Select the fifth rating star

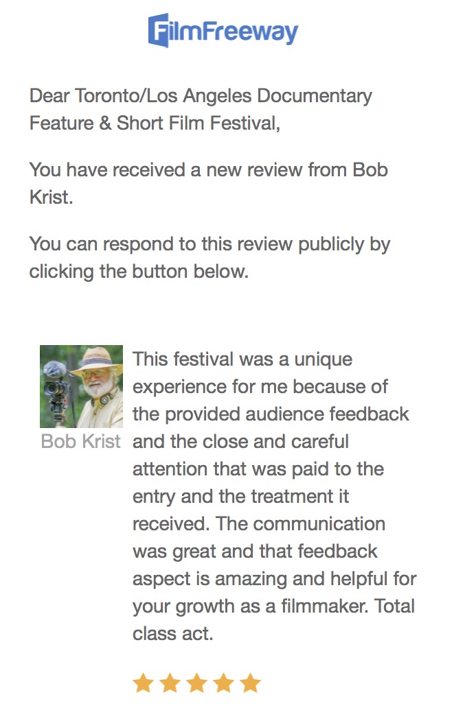click(250, 683)
